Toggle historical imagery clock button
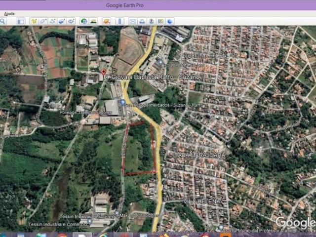This screenshot has height=237, width=316. tap(84, 21)
